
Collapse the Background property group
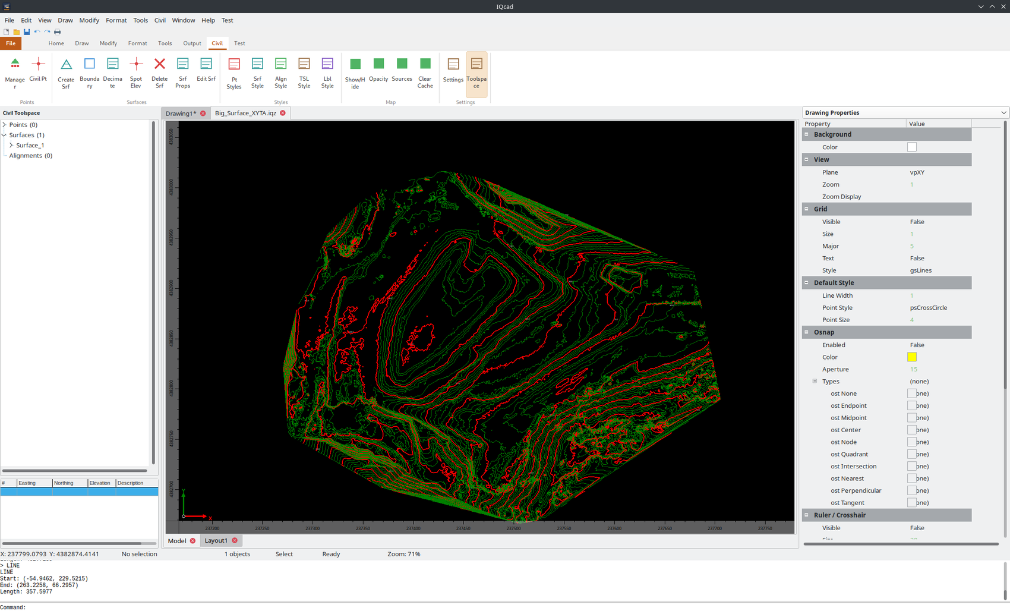point(806,134)
